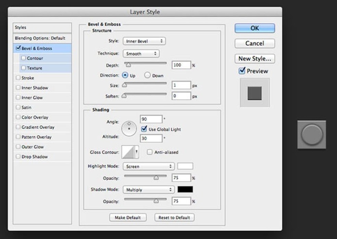Click the black shadow color swatch

pos(185,189)
